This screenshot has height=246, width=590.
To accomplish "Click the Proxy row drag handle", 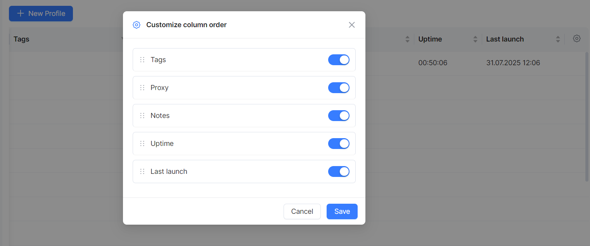I will coord(142,88).
